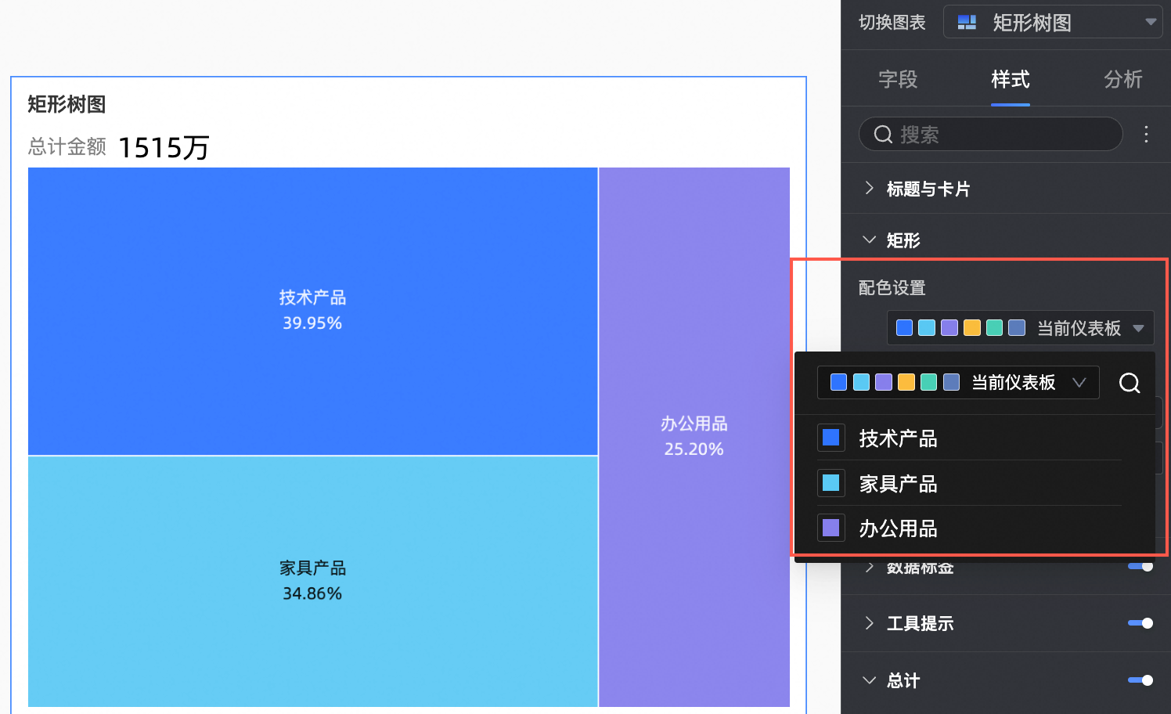Click the cyan swatch for 家具产品
The height and width of the screenshot is (714, 1171).
click(x=831, y=483)
